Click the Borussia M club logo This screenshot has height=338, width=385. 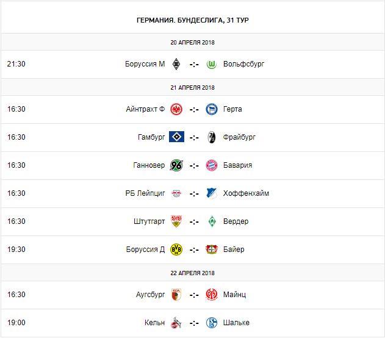click(x=176, y=64)
